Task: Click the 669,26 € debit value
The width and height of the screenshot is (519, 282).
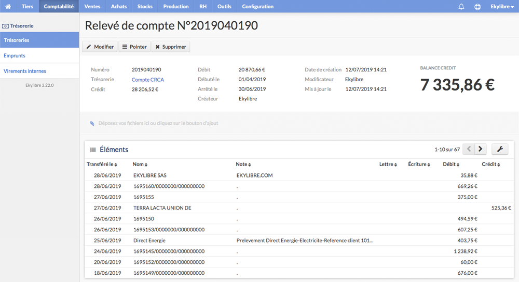Action: click(x=468, y=186)
